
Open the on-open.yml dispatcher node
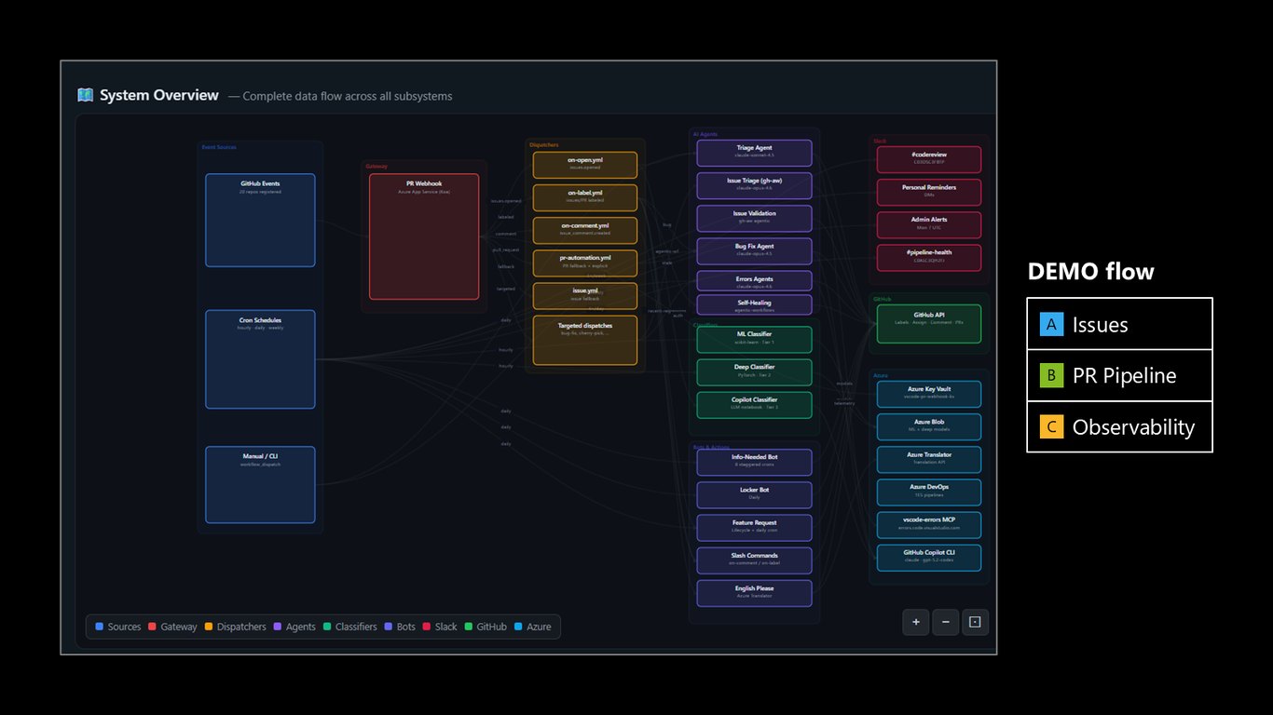pos(585,165)
